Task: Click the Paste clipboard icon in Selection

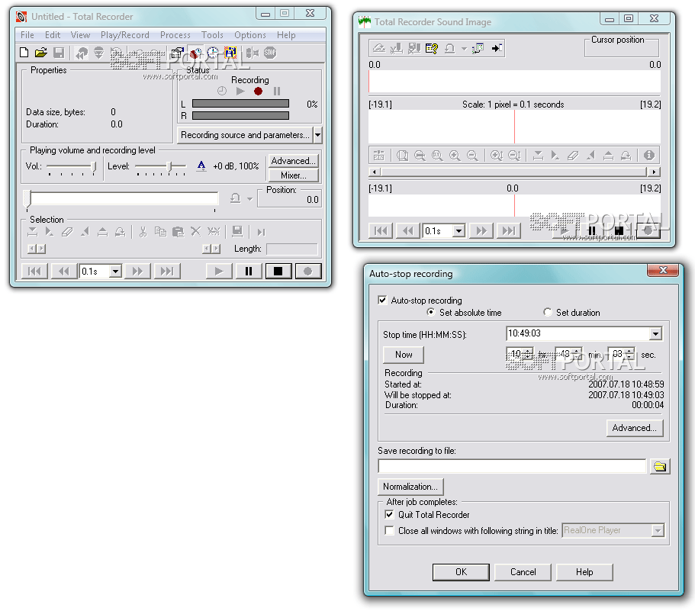Action: [x=178, y=232]
